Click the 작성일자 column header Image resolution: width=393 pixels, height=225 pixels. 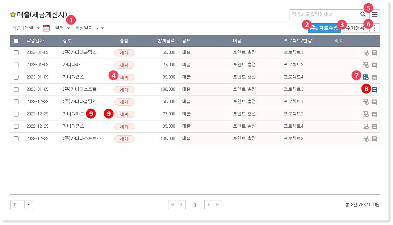pyautogui.click(x=35, y=41)
